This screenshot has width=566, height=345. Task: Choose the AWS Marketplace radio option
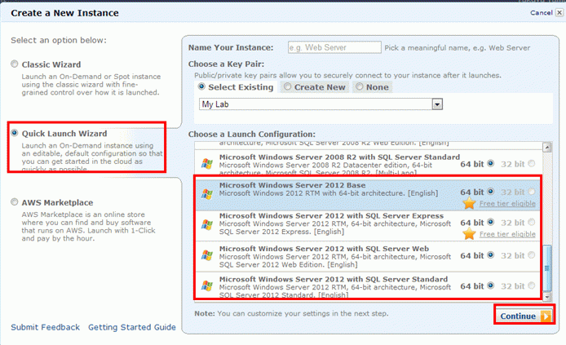(x=15, y=202)
